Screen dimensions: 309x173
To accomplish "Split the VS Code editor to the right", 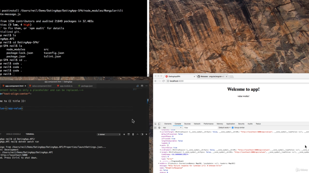I will pos(142,86).
